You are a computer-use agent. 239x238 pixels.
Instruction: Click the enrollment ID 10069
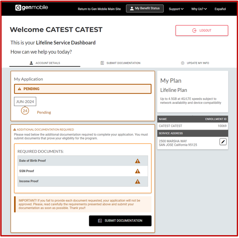(x=222, y=126)
